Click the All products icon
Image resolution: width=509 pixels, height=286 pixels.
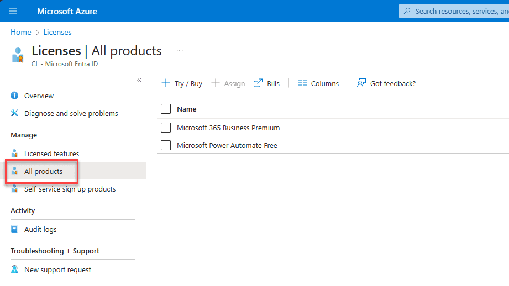14,171
